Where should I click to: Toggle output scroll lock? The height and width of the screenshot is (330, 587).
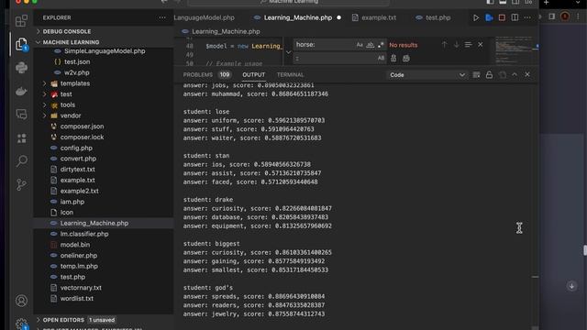tap(489, 75)
